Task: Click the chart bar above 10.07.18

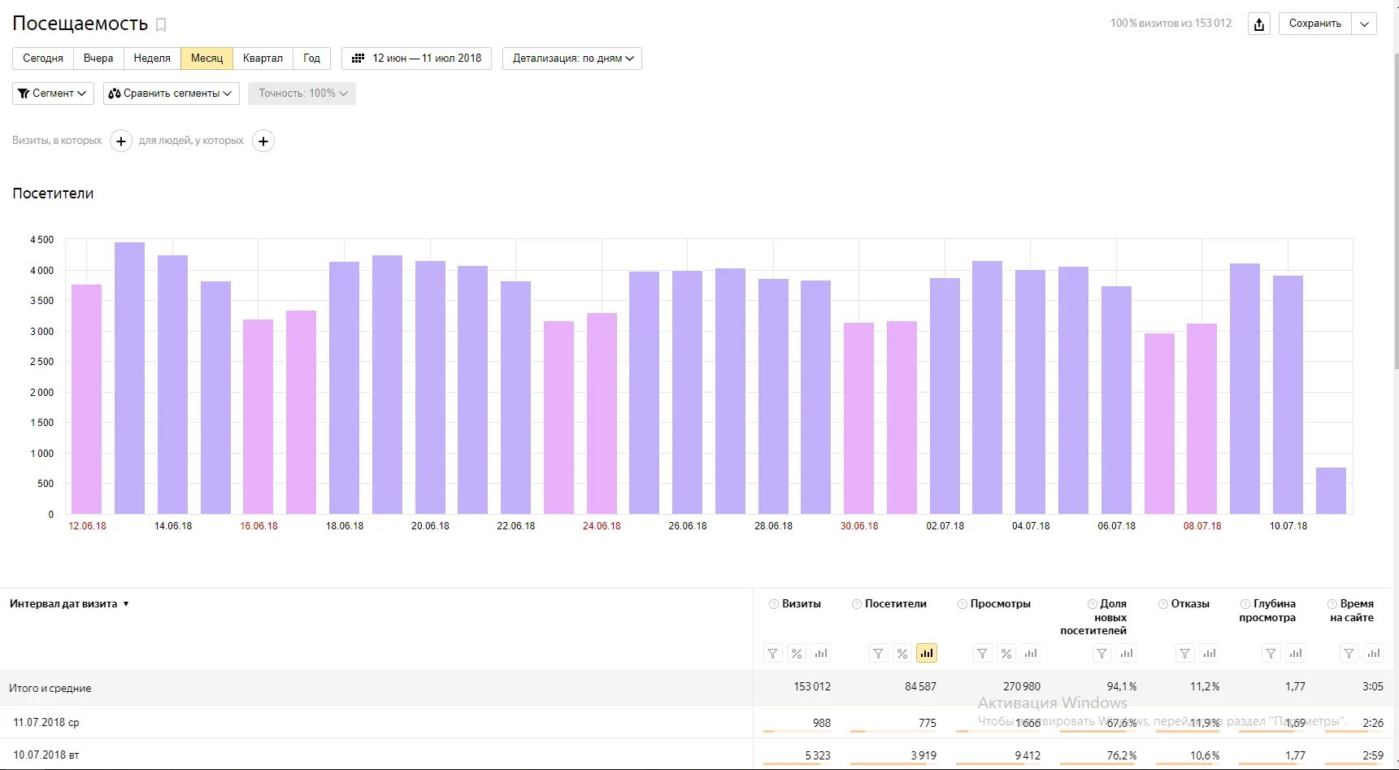Action: (1288, 394)
